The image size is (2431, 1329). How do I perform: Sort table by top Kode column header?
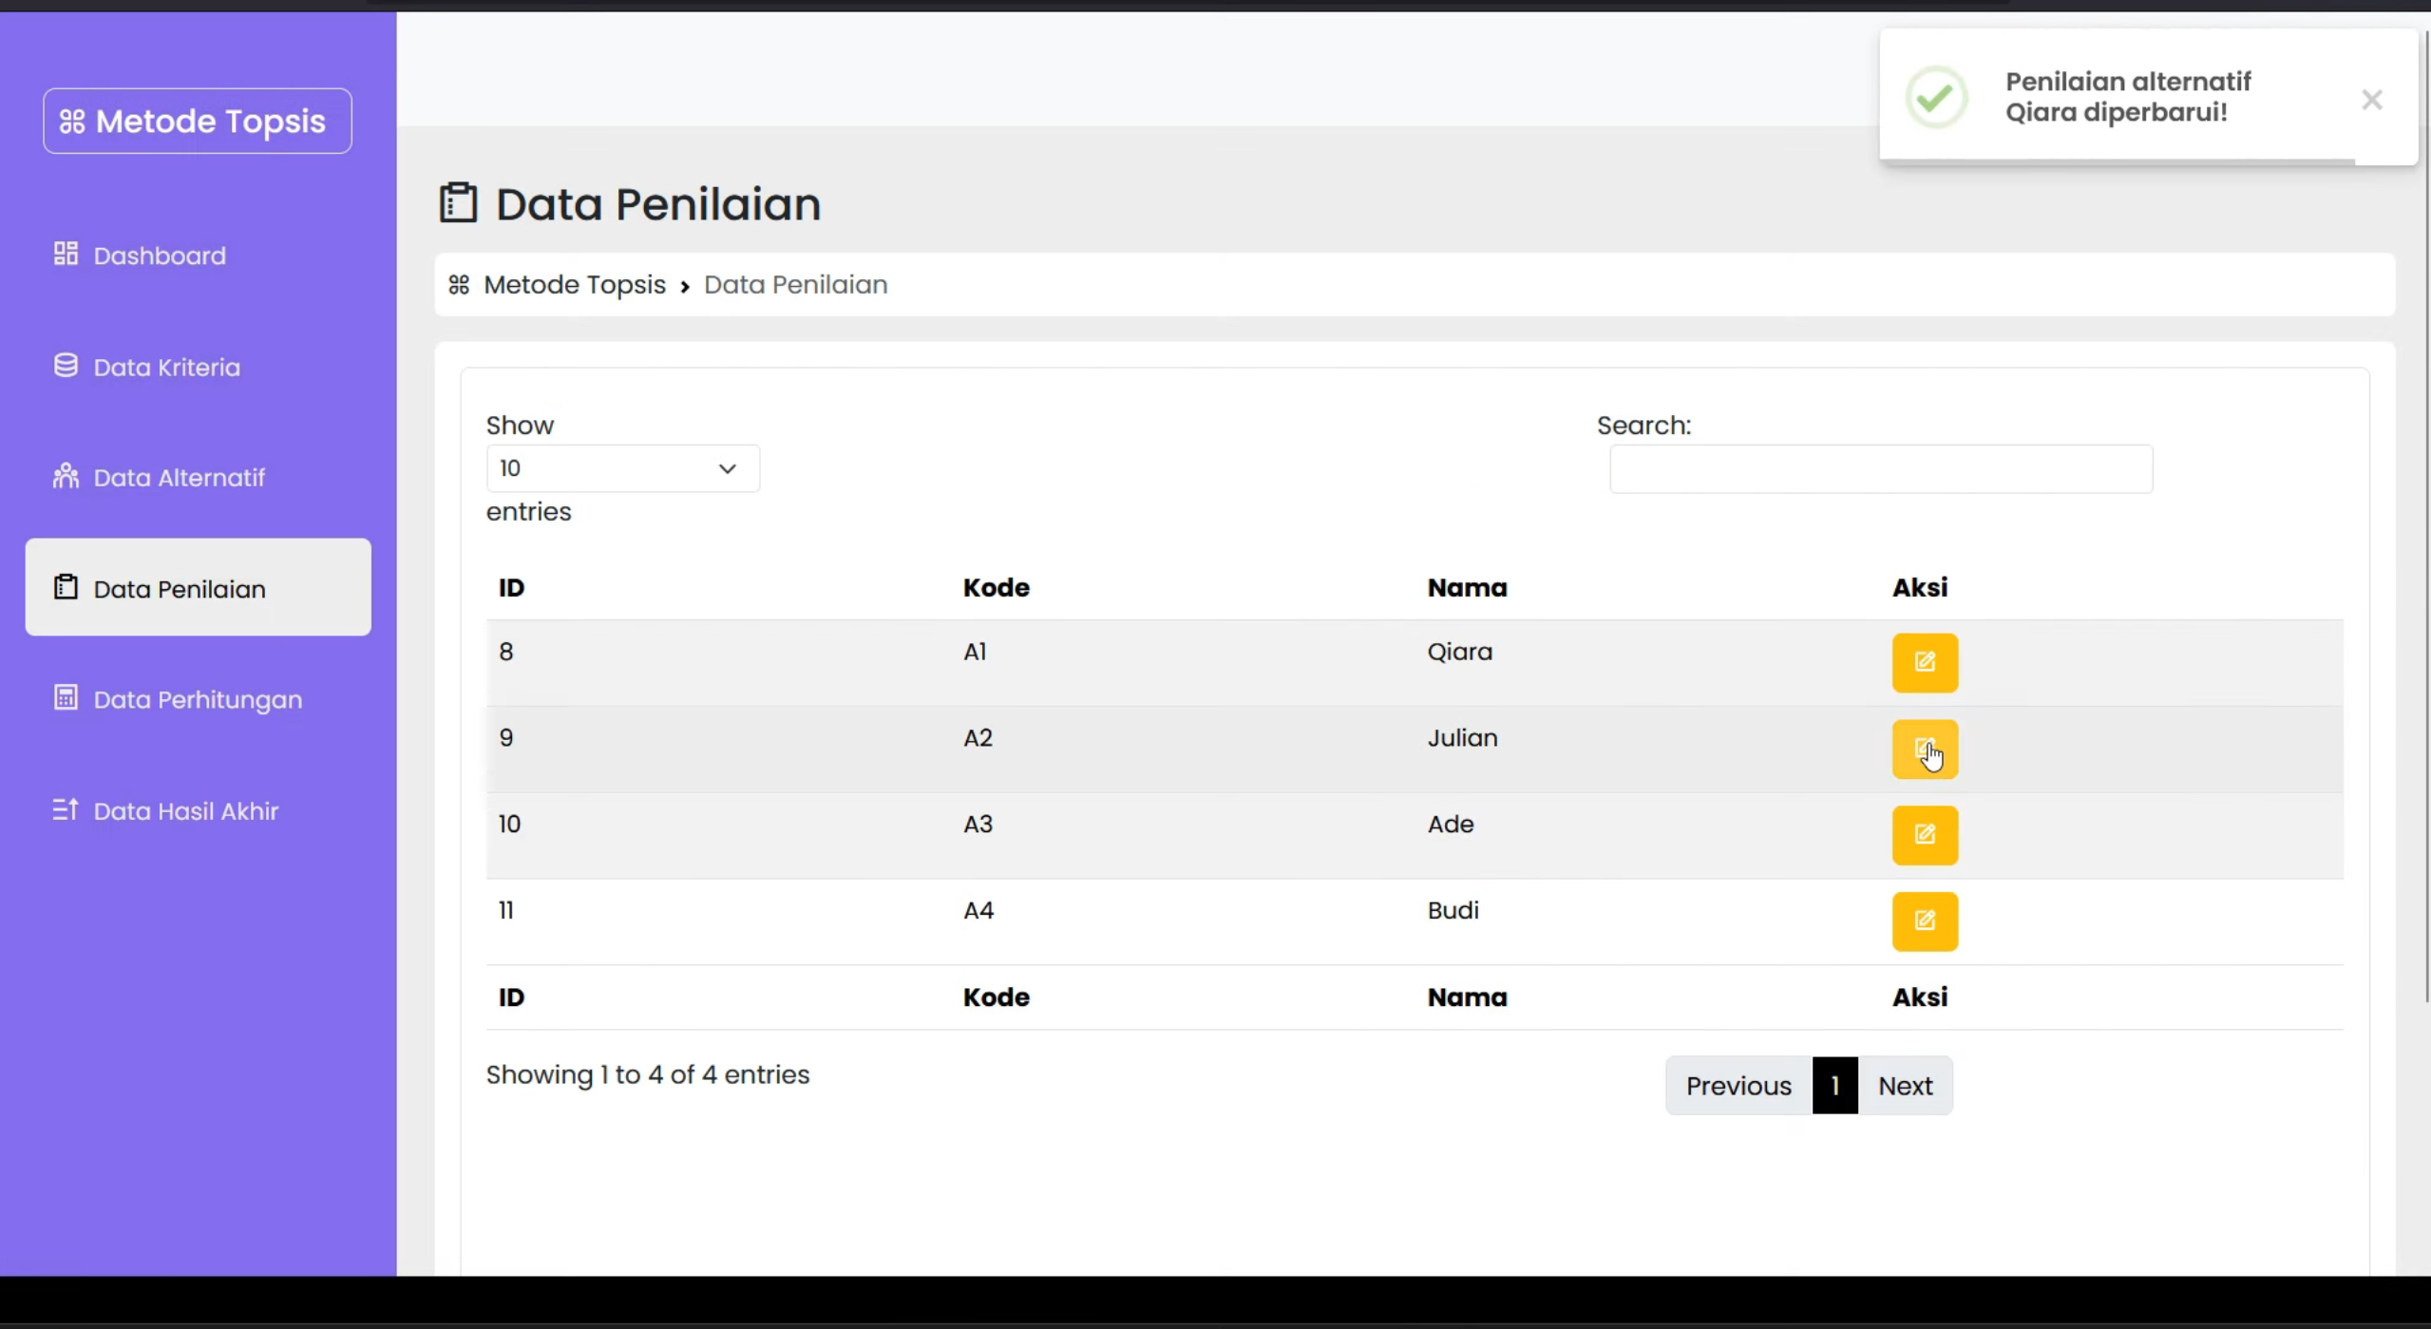(996, 587)
